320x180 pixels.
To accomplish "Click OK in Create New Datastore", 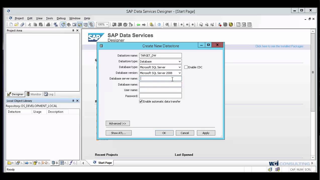I will [x=164, y=133].
